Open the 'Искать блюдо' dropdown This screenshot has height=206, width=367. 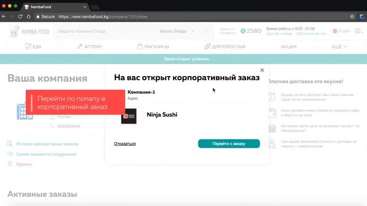pos(177,31)
